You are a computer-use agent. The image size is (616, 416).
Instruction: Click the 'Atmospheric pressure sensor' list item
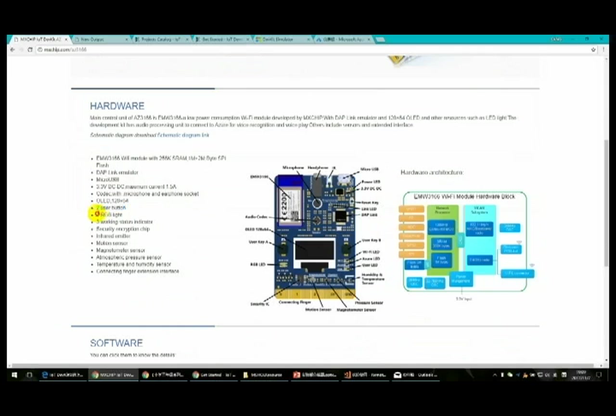tap(128, 258)
